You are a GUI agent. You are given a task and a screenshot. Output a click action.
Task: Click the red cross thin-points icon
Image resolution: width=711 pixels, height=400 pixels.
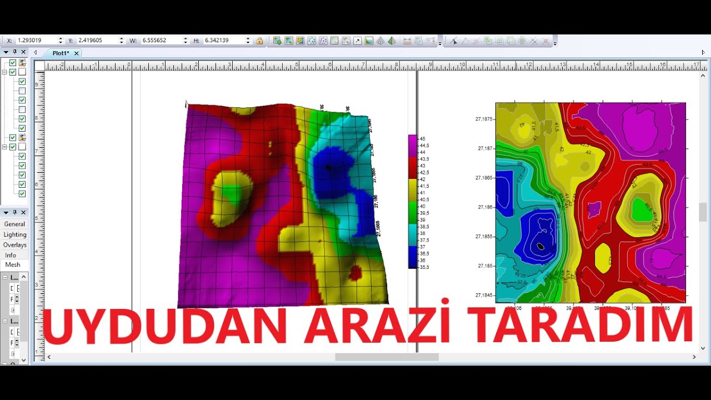pyautogui.click(x=545, y=41)
